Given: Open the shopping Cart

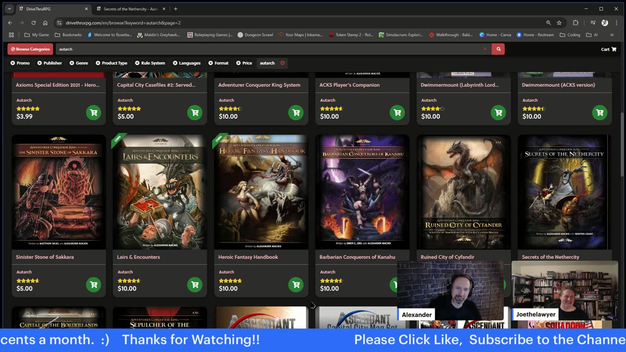Looking at the screenshot, I should [608, 49].
